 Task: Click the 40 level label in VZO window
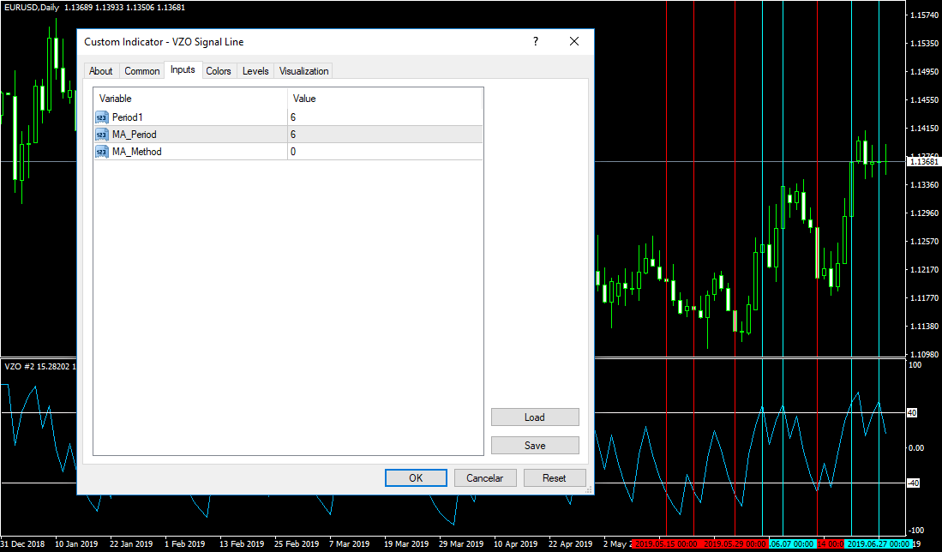(x=912, y=412)
